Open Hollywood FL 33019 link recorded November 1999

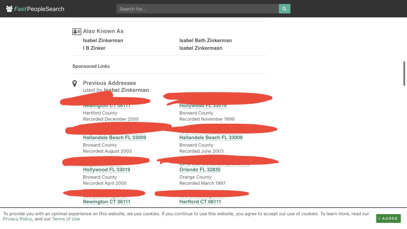203,106
